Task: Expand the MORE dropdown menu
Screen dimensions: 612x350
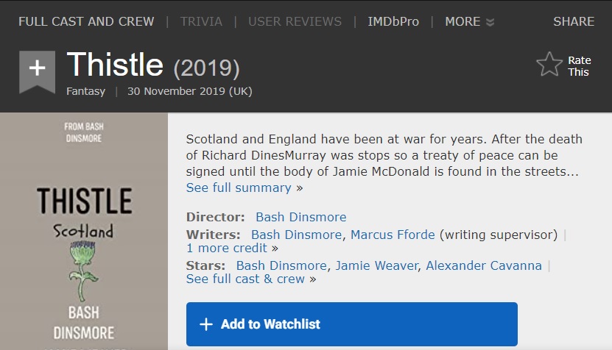Action: click(x=469, y=21)
